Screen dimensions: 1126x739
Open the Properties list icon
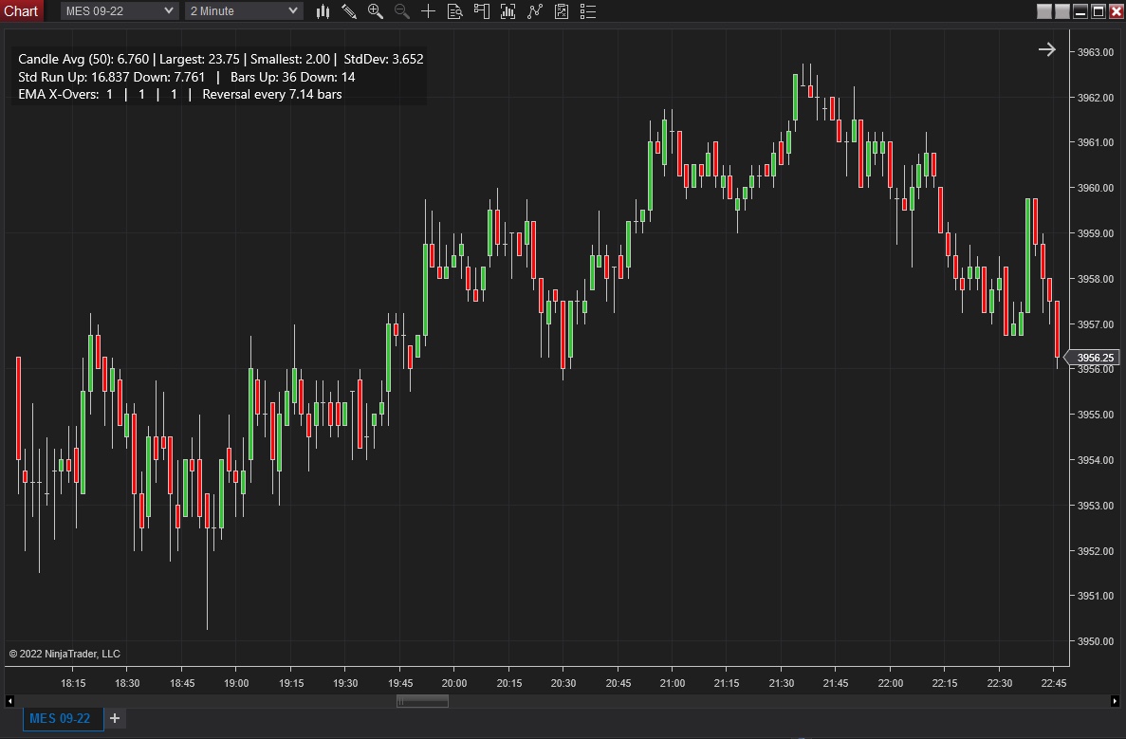(587, 10)
